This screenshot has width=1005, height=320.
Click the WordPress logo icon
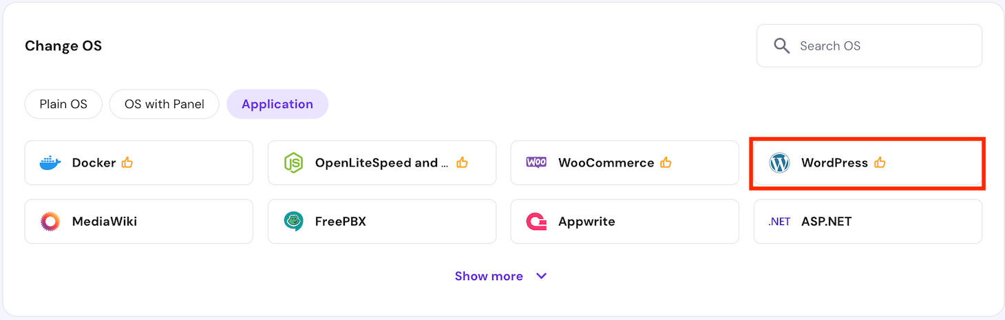779,163
